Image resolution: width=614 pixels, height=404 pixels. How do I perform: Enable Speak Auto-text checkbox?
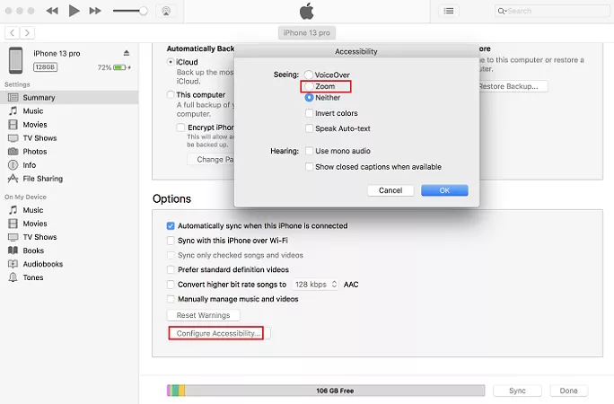[309, 128]
